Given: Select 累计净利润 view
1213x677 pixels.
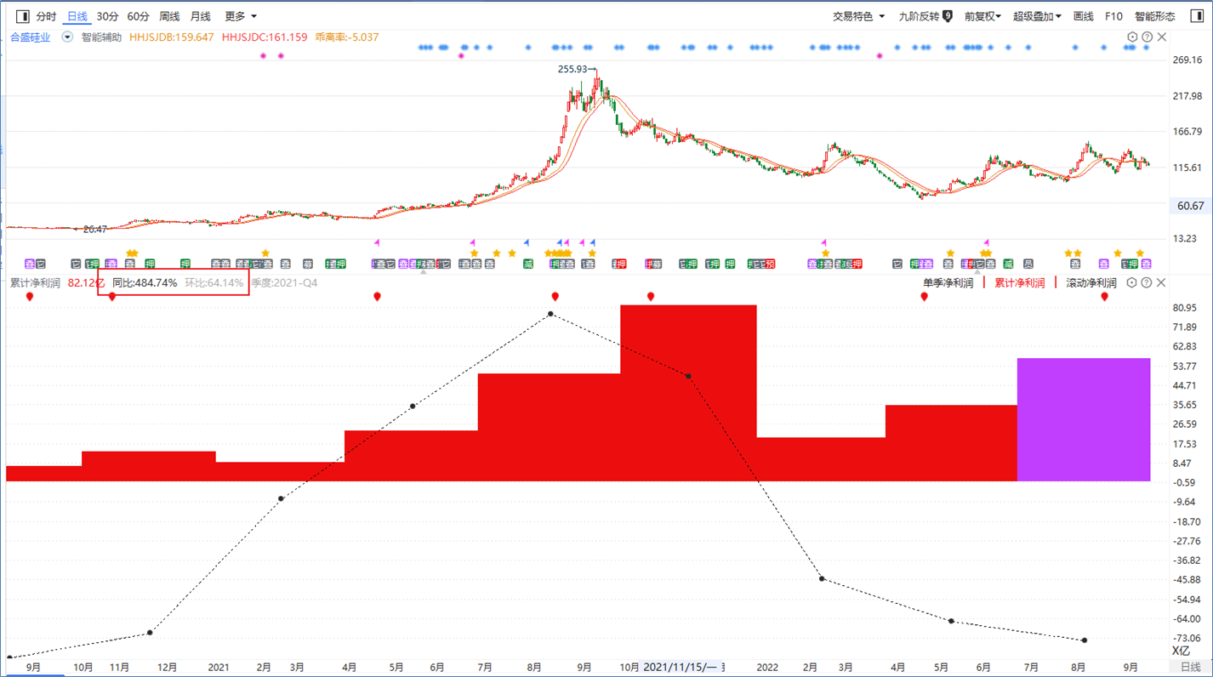Looking at the screenshot, I should pyautogui.click(x=1020, y=283).
